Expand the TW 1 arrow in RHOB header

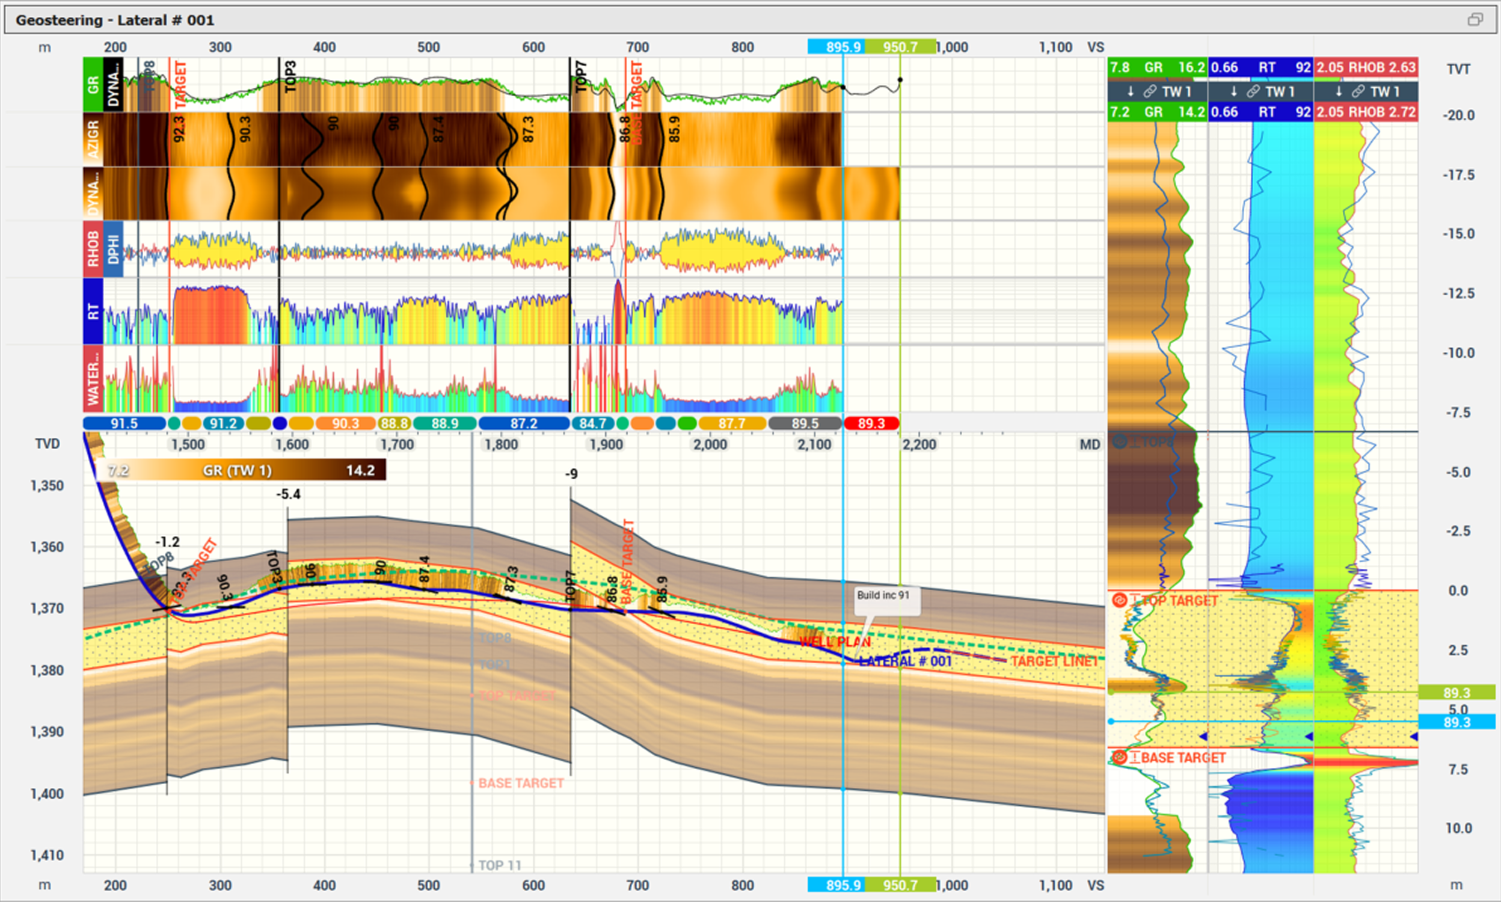tap(1339, 92)
